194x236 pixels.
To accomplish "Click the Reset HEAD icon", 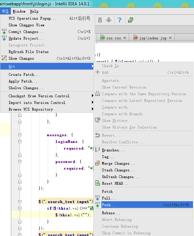I will pos(98,183).
